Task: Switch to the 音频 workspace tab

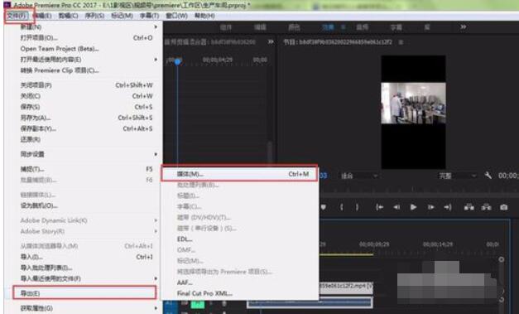Action: pyautogui.click(x=362, y=27)
